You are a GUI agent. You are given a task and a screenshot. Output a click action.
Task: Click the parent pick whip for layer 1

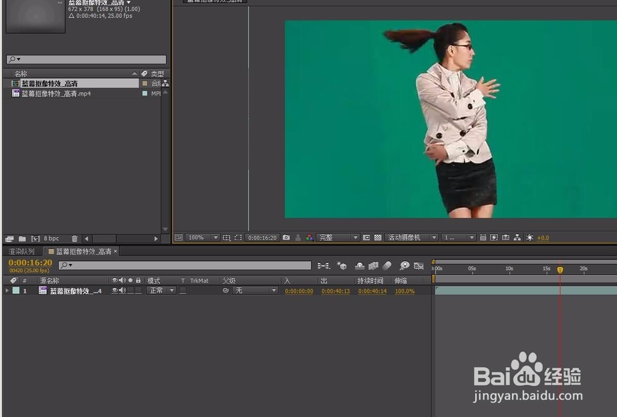(225, 291)
